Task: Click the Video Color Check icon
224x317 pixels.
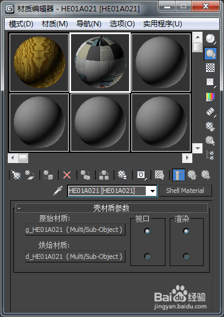Action: (210, 97)
